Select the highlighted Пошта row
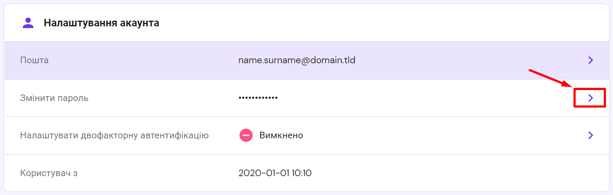Screen dimensions: 613x195 (439, 60)
